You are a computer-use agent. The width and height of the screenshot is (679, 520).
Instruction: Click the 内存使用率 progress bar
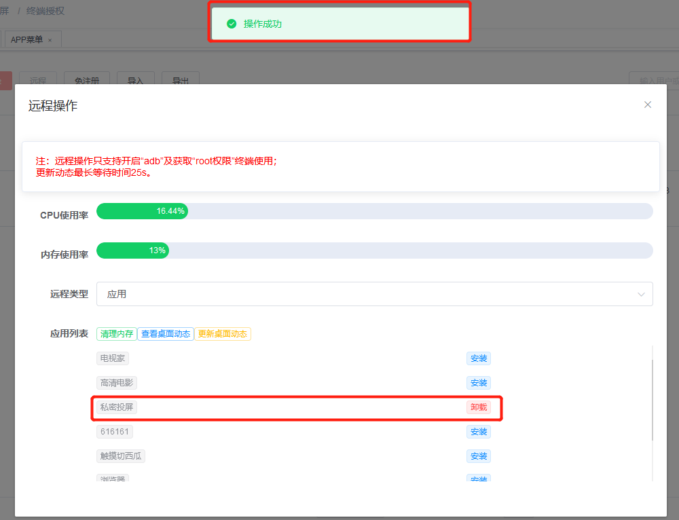pyautogui.click(x=374, y=250)
